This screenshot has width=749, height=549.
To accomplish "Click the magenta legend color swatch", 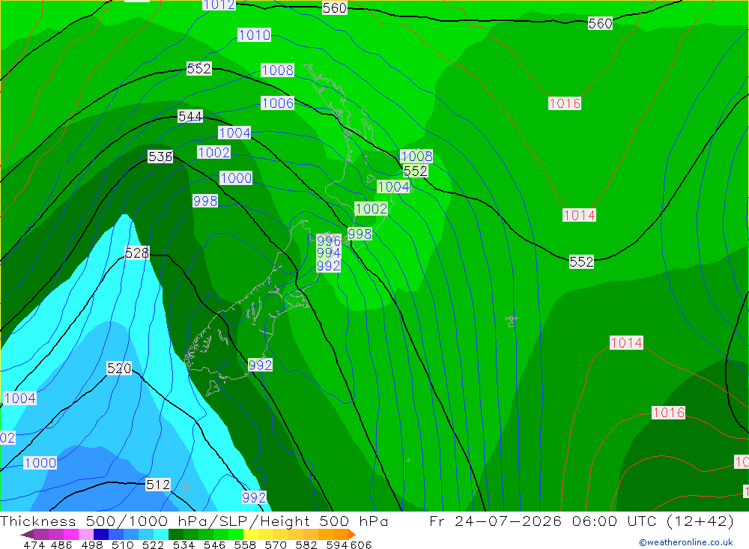I will click(x=71, y=534).
